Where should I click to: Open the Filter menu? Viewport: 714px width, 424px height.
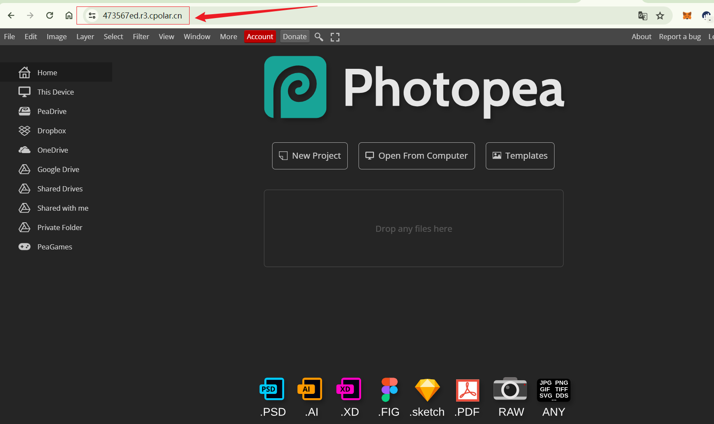[141, 37]
